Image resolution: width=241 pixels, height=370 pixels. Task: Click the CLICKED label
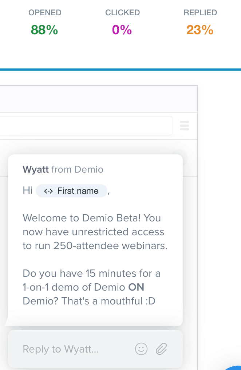(122, 12)
